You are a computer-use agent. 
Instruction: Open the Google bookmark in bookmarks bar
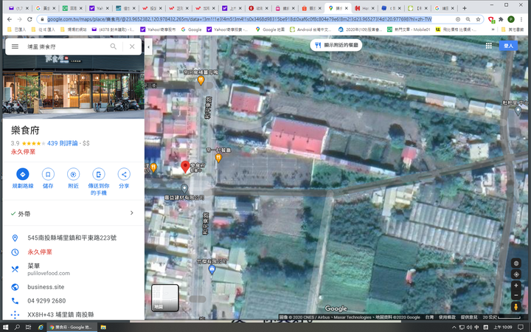(x=191, y=30)
